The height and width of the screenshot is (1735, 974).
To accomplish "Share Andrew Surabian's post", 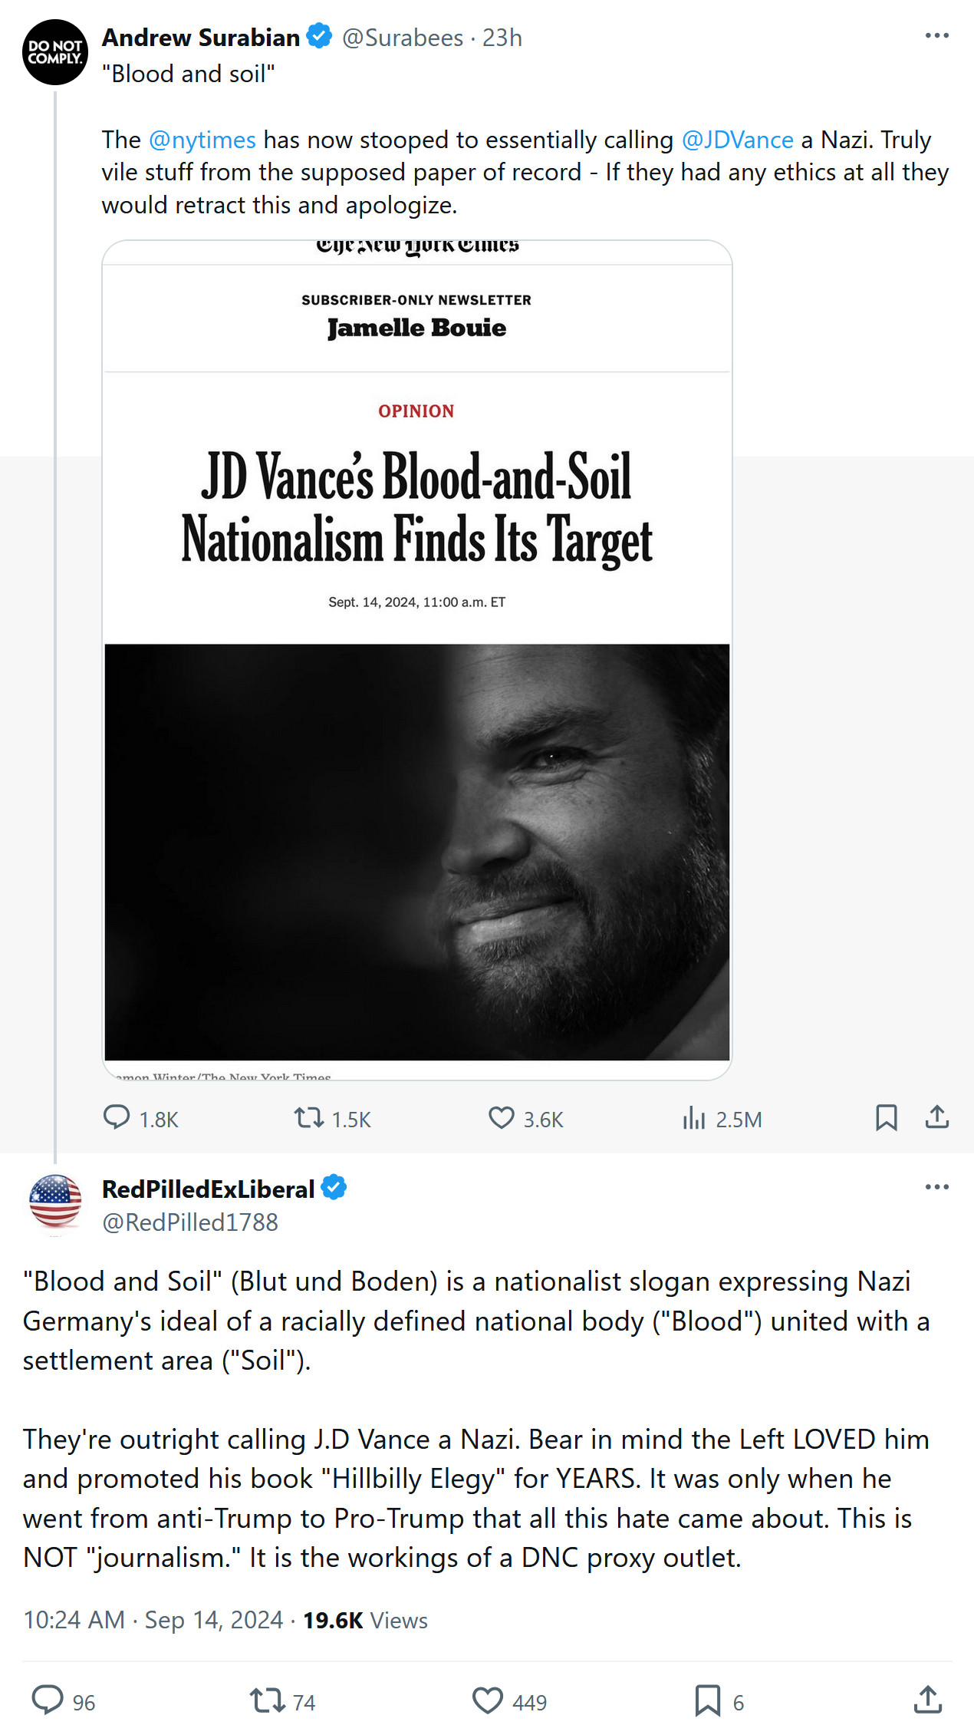I will coord(936,1118).
